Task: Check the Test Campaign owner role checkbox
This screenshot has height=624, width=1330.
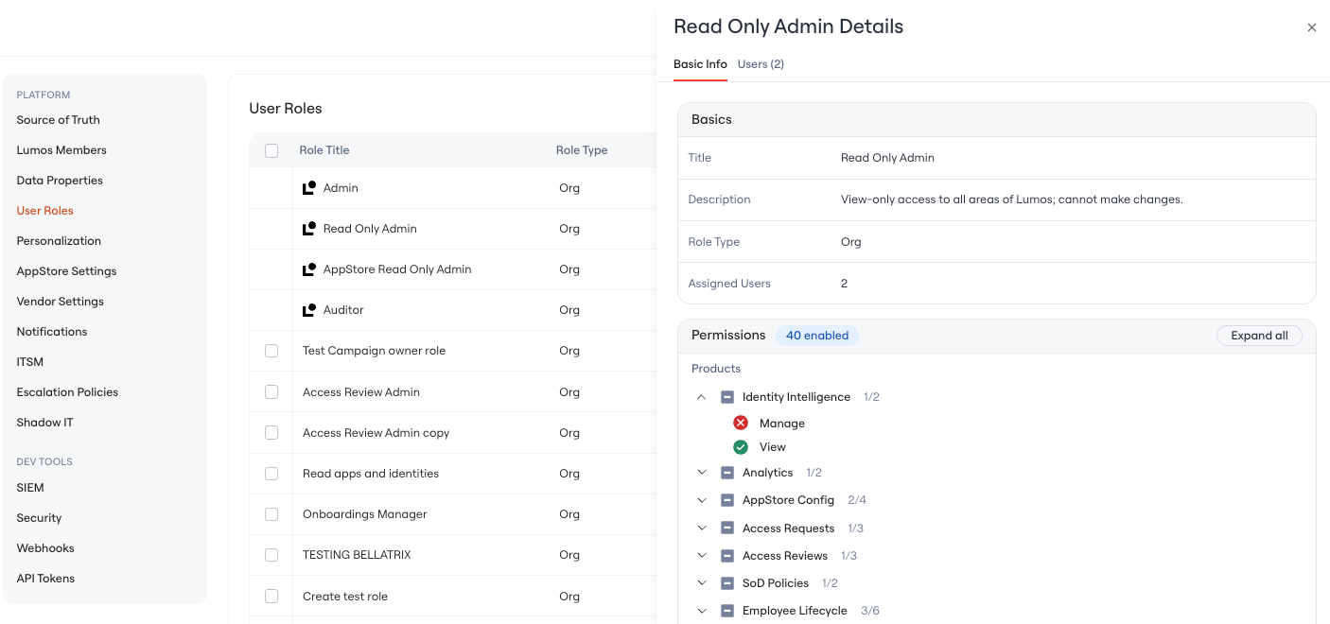Action: point(271,351)
